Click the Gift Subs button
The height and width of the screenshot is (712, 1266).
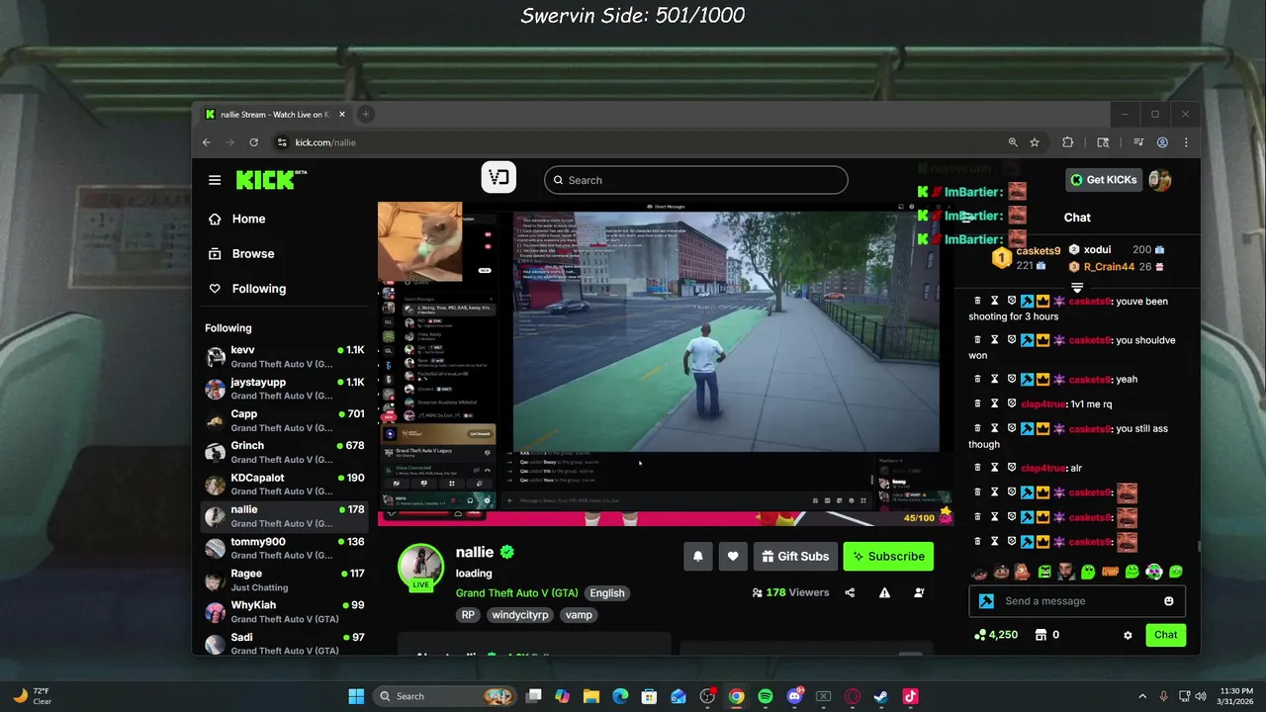coord(796,556)
